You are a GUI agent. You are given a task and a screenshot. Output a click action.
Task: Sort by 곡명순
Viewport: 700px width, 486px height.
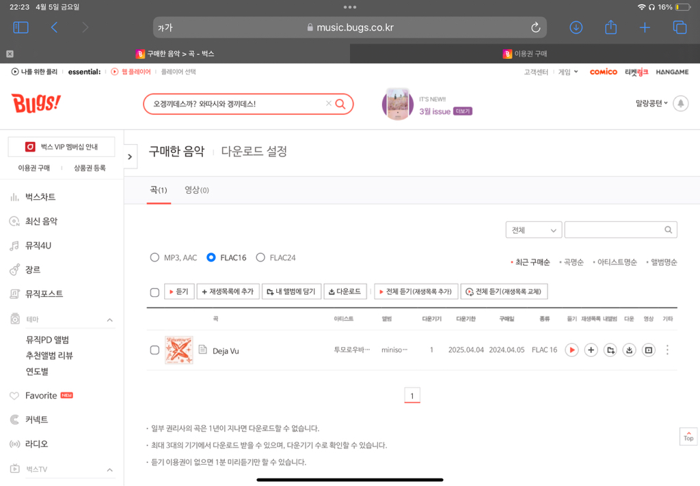coord(574,262)
